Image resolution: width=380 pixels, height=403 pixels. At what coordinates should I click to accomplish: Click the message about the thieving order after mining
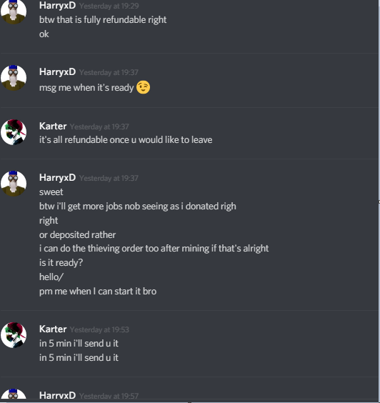coord(154,249)
